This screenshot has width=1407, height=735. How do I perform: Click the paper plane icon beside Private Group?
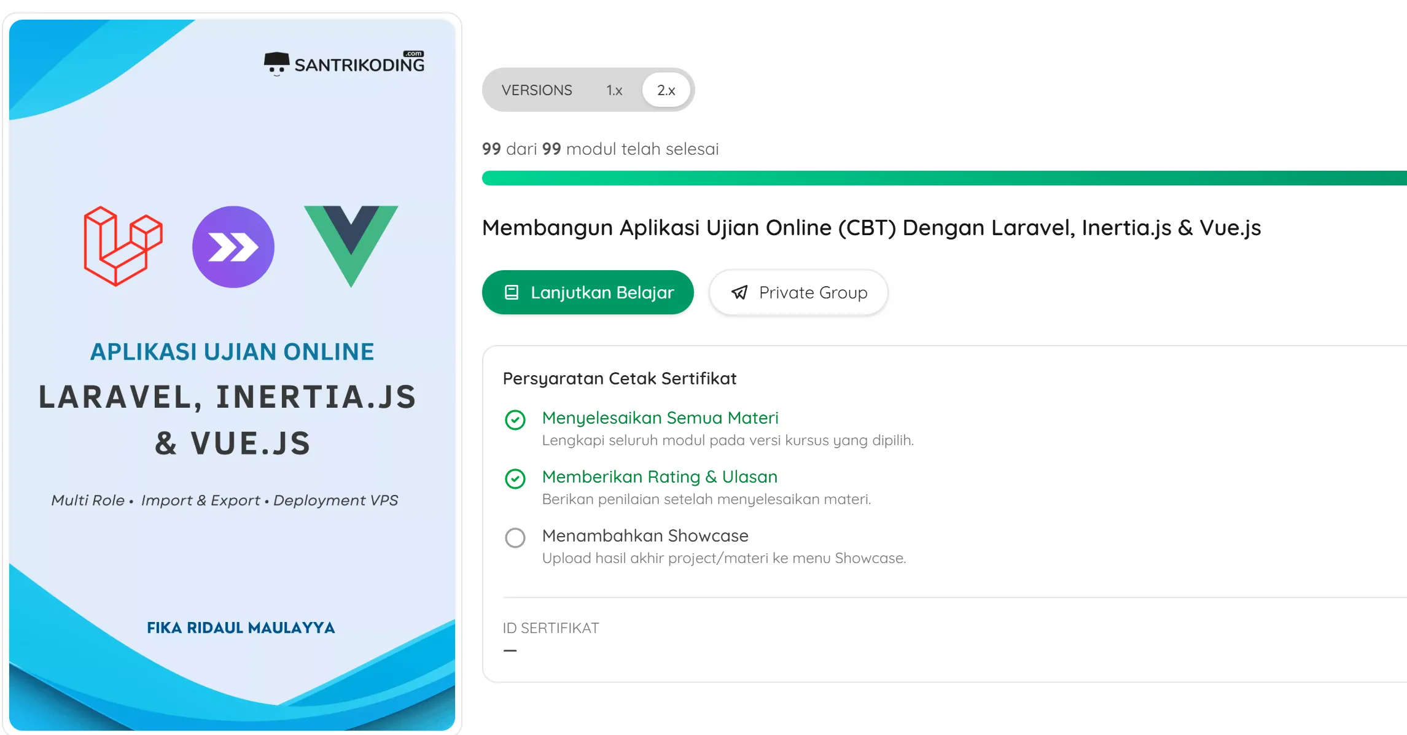(x=739, y=292)
